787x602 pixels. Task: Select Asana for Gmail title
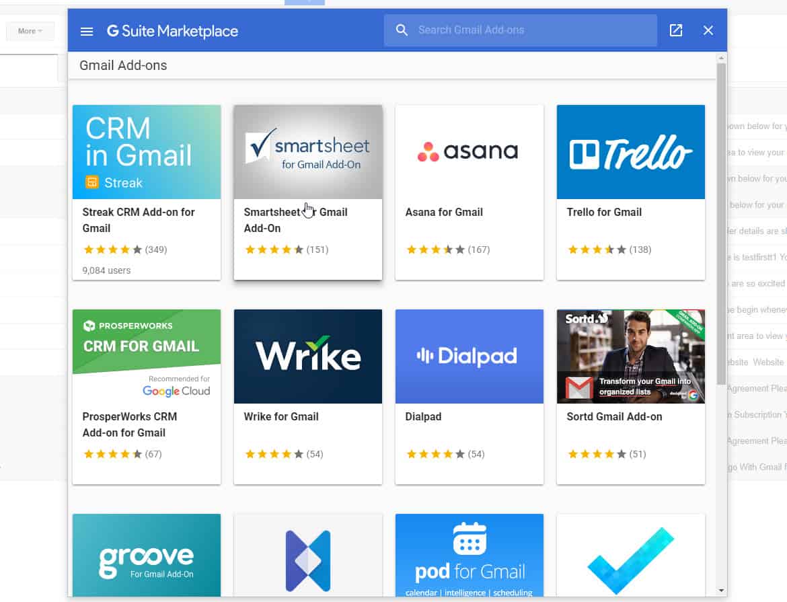[444, 212]
